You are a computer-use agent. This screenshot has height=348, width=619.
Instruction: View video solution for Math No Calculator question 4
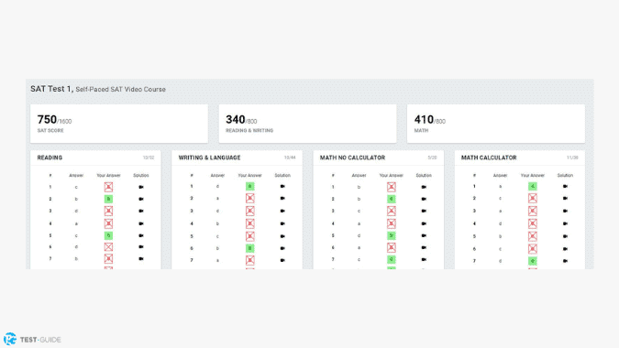pos(424,223)
